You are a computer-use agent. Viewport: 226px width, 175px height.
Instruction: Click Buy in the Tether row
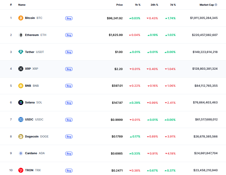69,52
